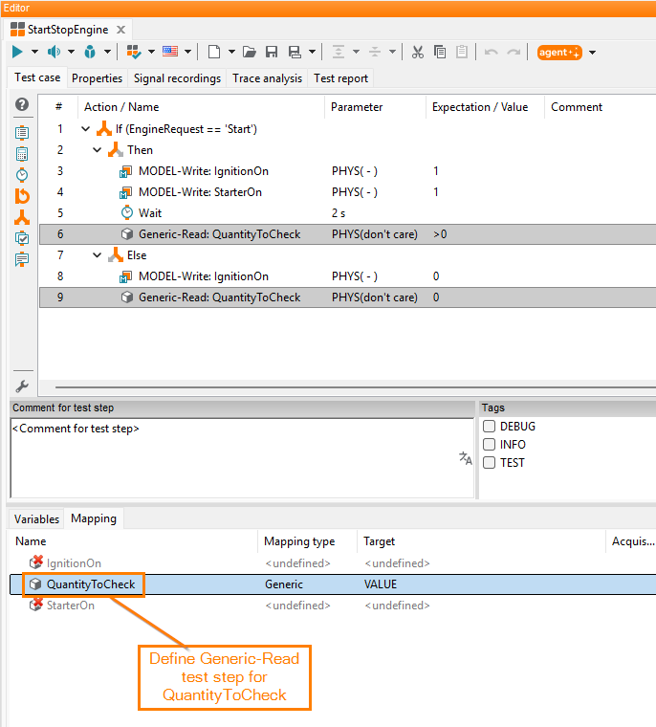Copy the selected test steps
This screenshot has width=656, height=727.
point(440,52)
